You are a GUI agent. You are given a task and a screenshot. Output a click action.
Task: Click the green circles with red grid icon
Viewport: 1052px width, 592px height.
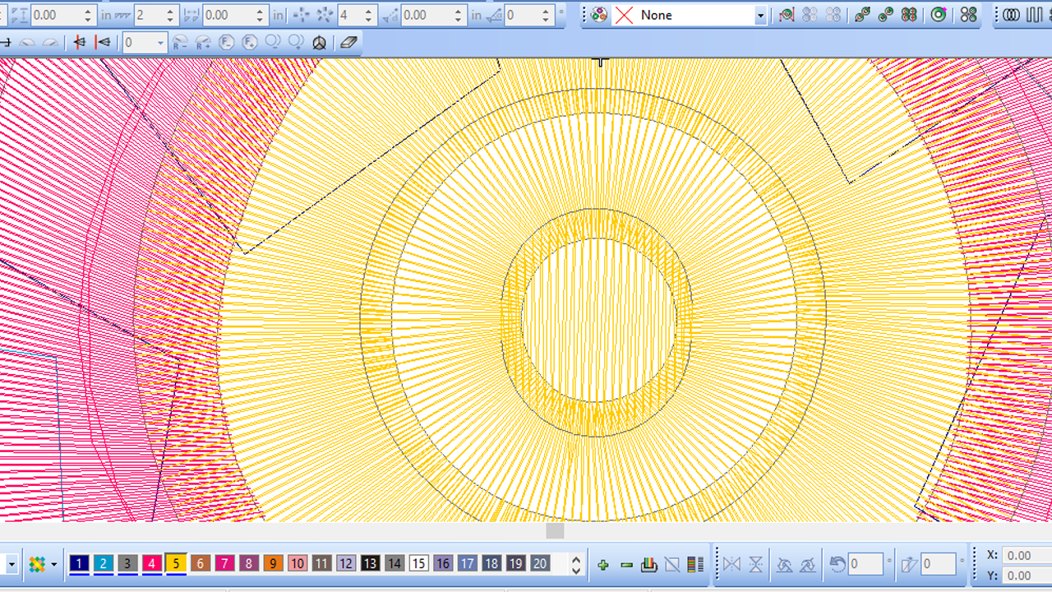coord(909,15)
